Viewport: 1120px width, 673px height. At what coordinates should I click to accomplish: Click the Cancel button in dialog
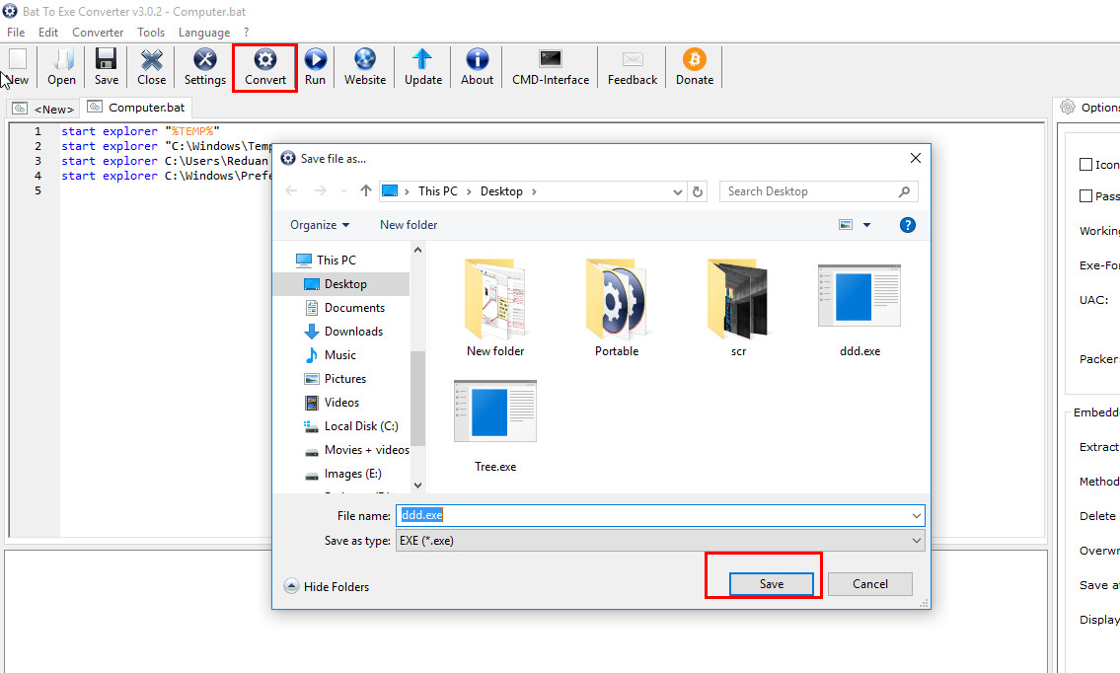[870, 584]
